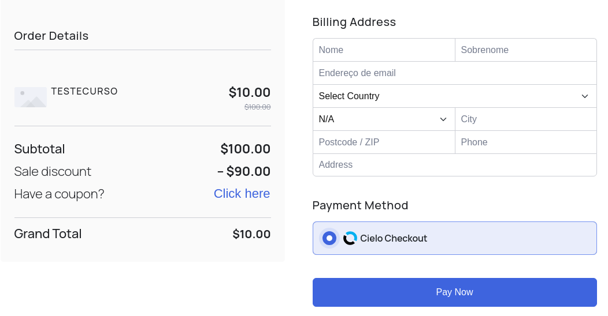Click into the City field
The image size is (608, 316).
point(526,119)
